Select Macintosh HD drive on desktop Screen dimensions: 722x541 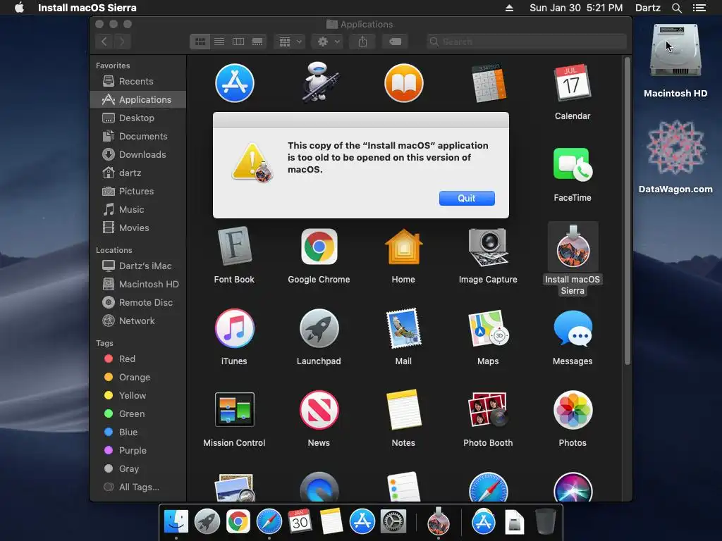(x=675, y=51)
